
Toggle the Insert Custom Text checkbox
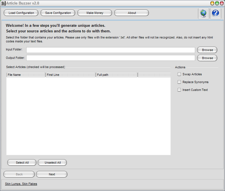[179, 90]
